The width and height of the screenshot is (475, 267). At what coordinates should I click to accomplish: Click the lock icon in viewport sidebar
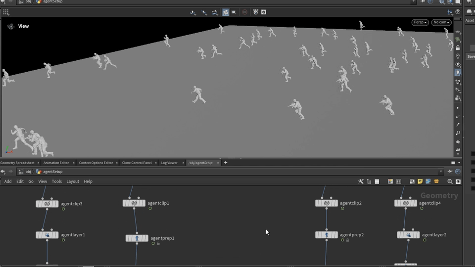(x=458, y=48)
